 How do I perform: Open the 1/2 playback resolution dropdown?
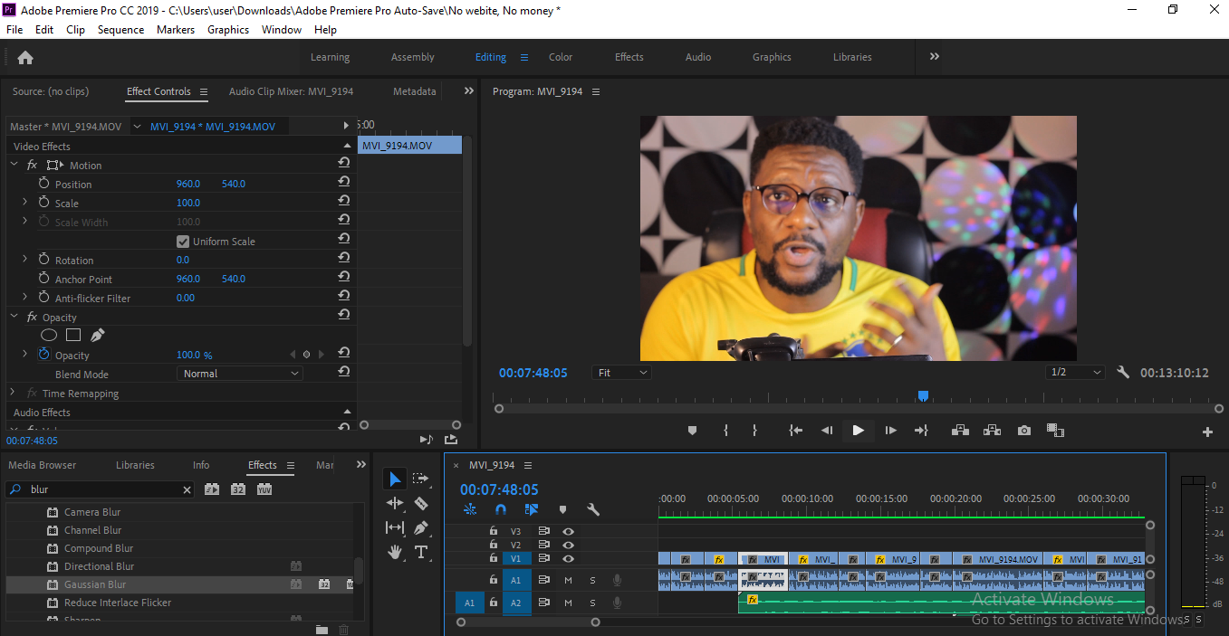(1075, 373)
